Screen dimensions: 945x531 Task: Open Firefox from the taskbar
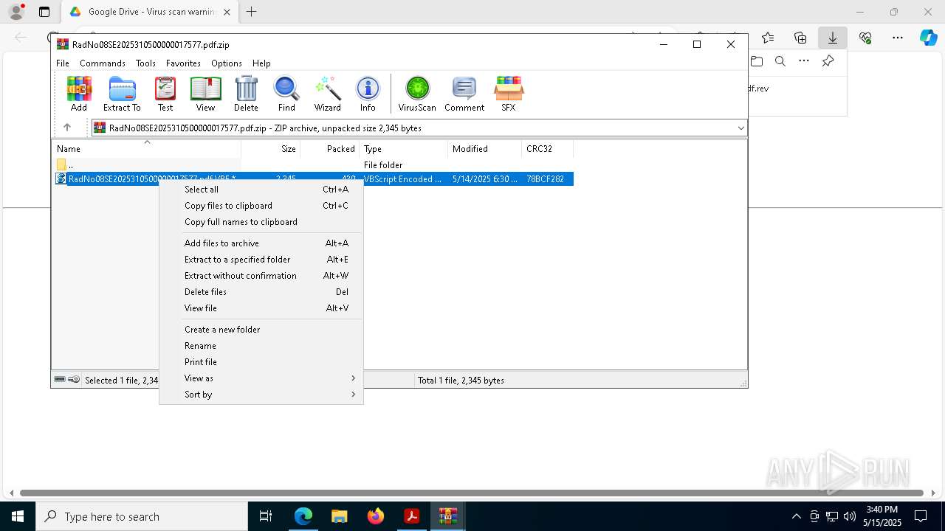(376, 516)
